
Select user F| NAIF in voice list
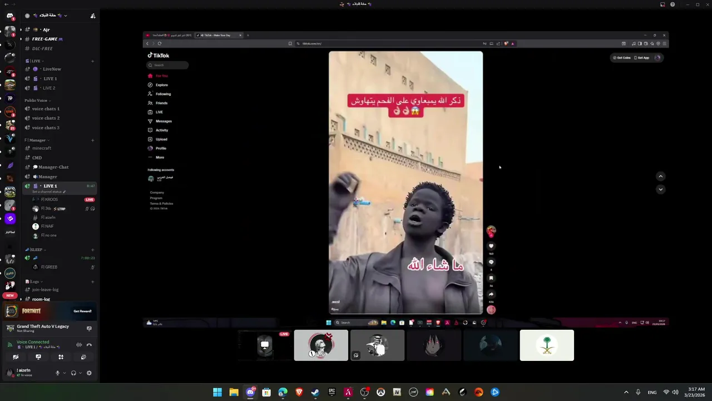pyautogui.click(x=63, y=227)
